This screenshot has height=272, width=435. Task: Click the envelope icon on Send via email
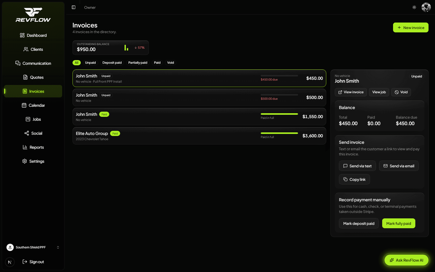pyautogui.click(x=386, y=166)
